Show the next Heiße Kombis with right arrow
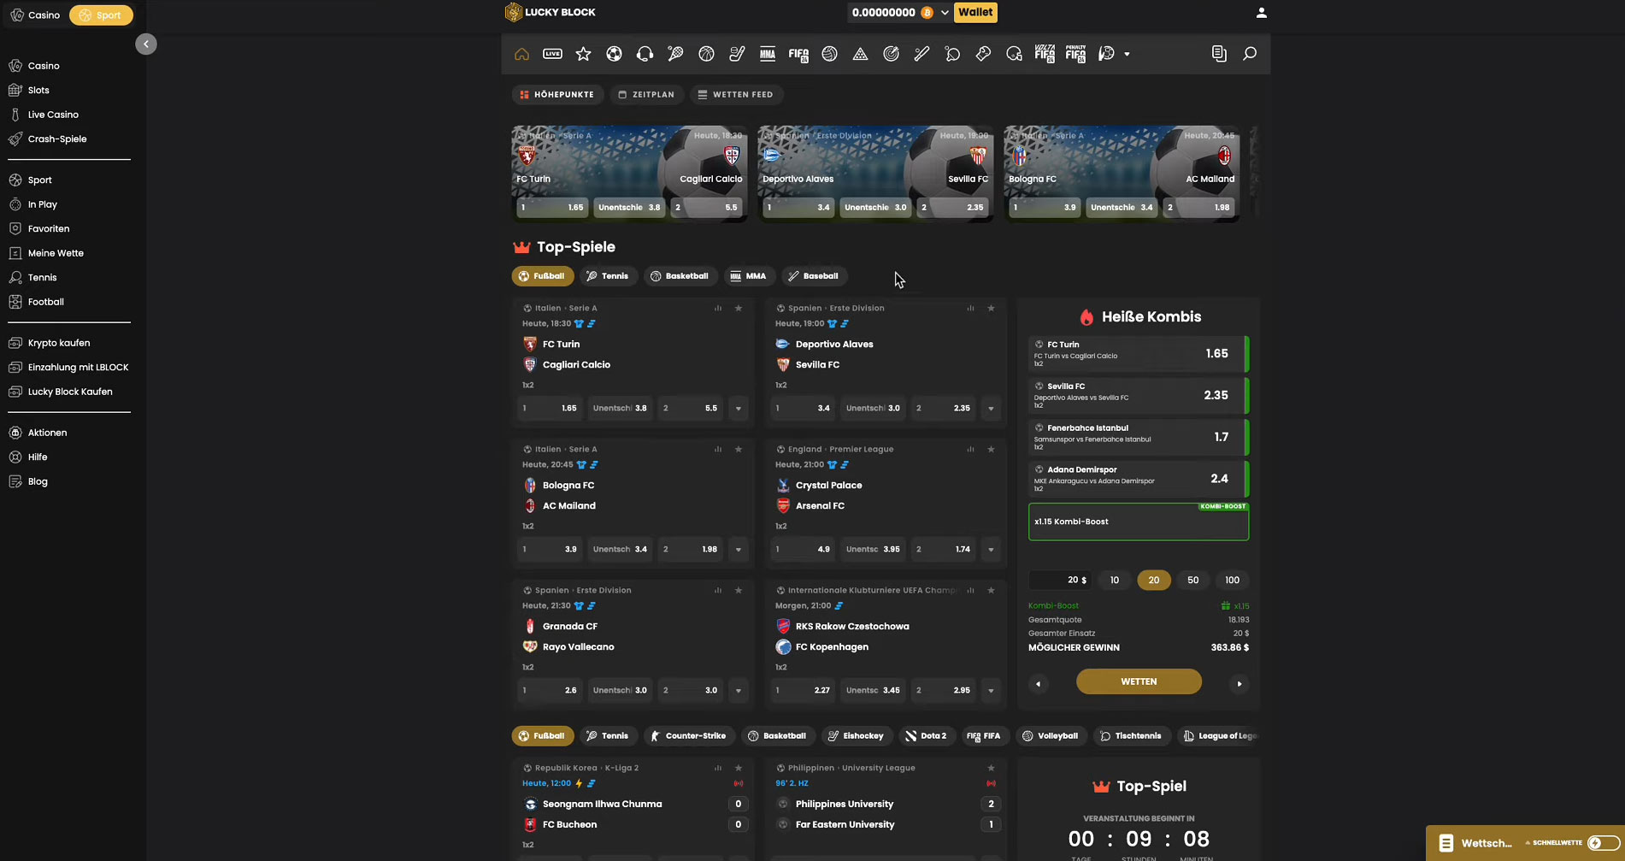Screen dimensions: 1625x861 1239,684
